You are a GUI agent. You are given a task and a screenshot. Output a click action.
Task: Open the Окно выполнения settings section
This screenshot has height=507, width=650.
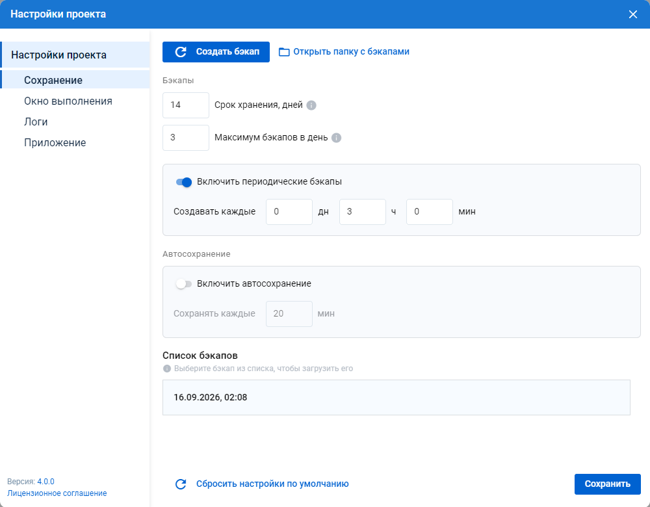coord(68,101)
